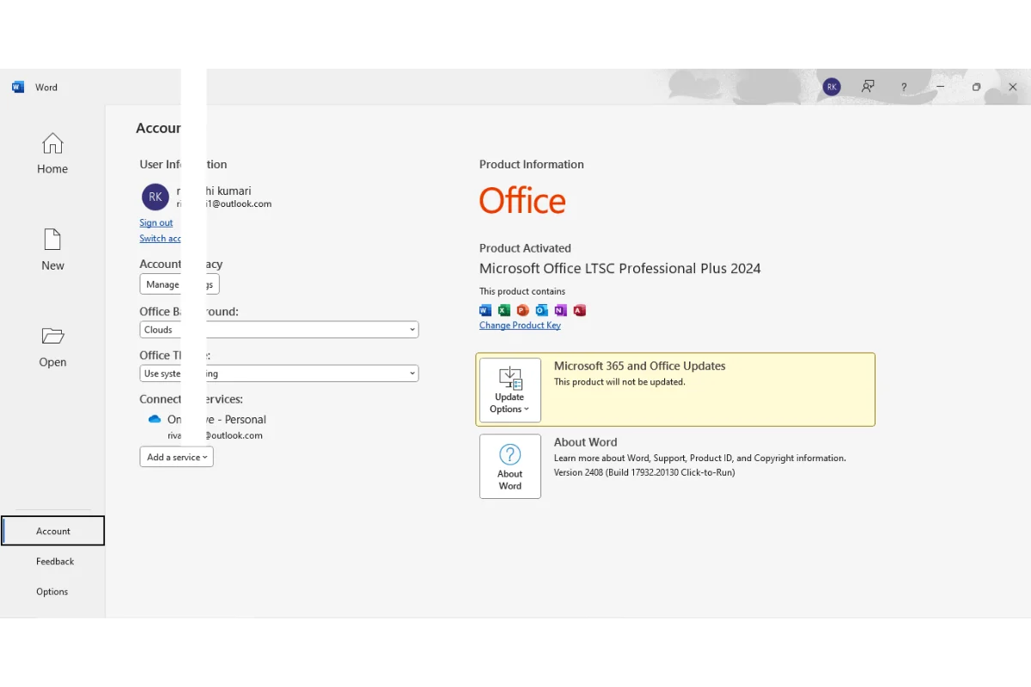This screenshot has height=687, width=1031.
Task: Expand the Office Background dropdown
Action: [412, 330]
